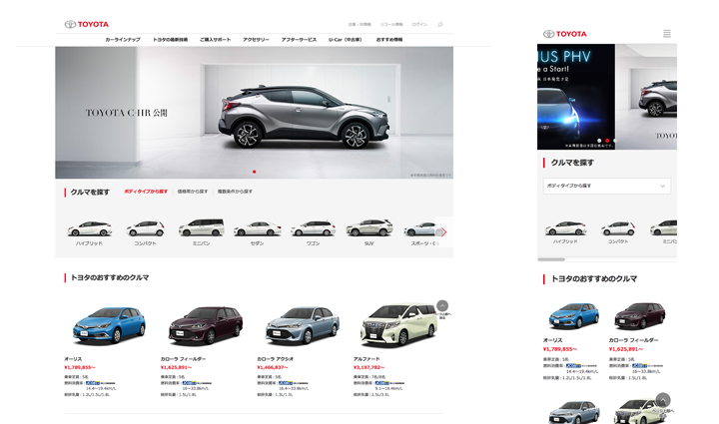Viewport: 719px width, 424px height.
Task: Click price ¥1,625,891~ in mobile view
Action: point(626,349)
